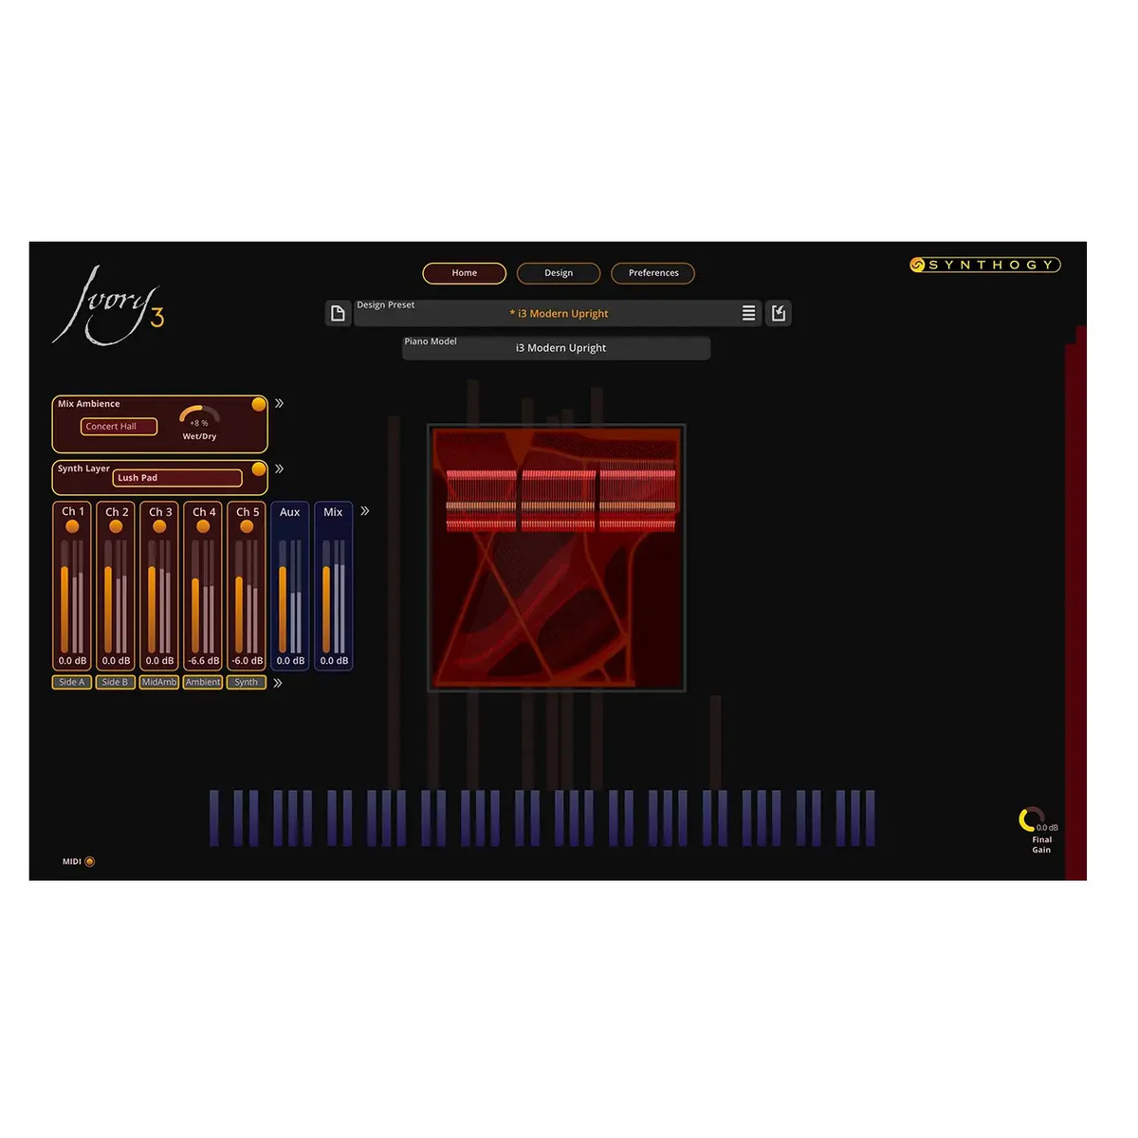Switch to the Design tab
Image resolution: width=1138 pixels, height=1138 pixels.
coord(559,273)
